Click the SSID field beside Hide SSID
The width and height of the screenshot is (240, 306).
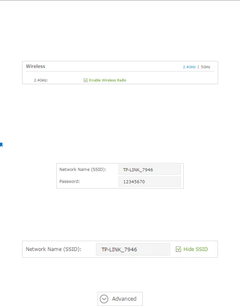[133, 249]
